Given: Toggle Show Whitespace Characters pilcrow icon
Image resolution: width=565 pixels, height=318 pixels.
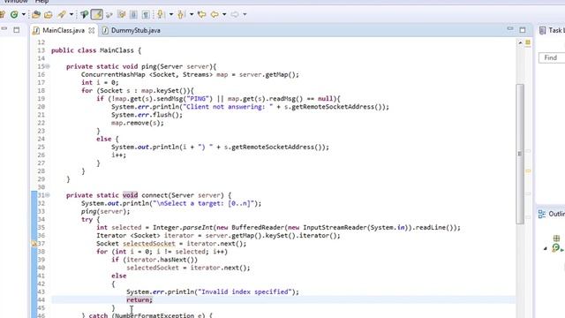Looking at the screenshot, I should (146, 14).
